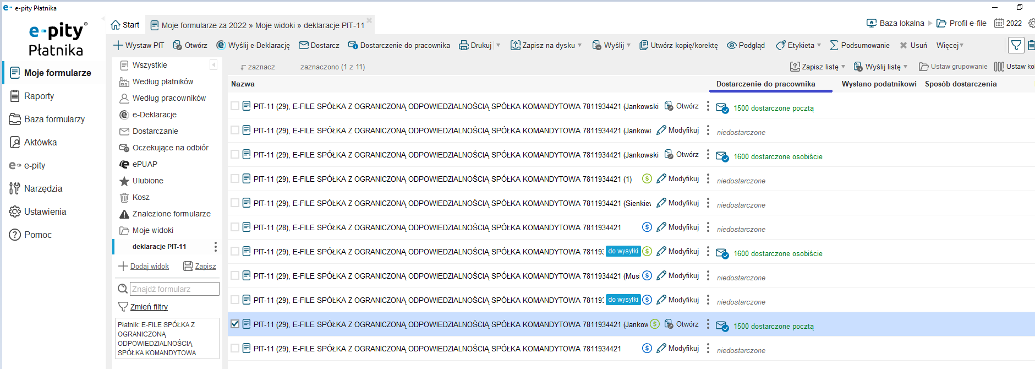Screen dimensions: 1035x369
Task: Open Narzędzia in the sidebar
Action: pyautogui.click(x=36, y=188)
